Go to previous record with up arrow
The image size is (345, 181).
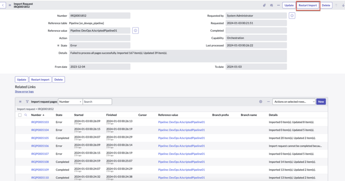click(336, 5)
